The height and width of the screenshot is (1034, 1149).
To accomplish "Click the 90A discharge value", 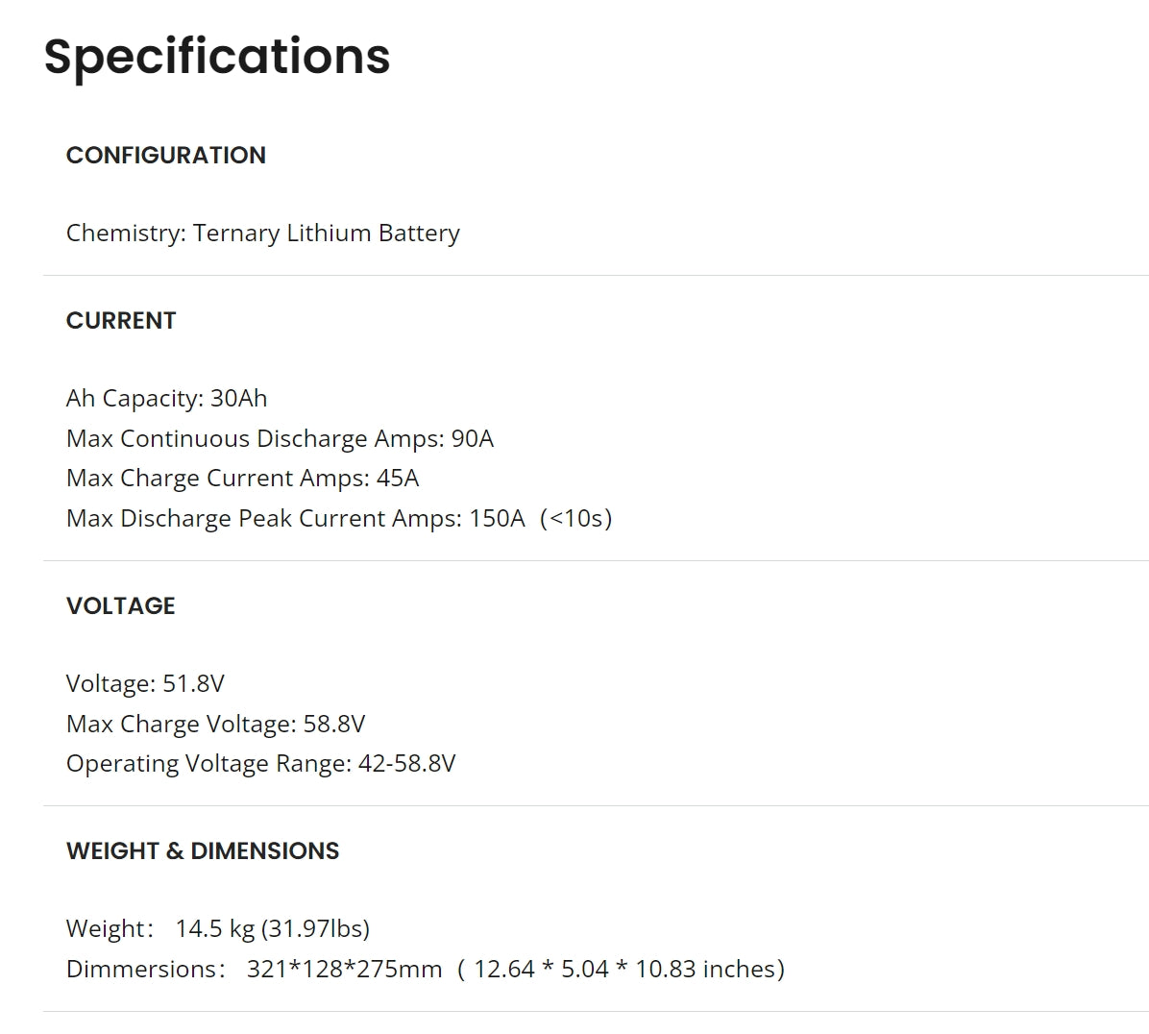I will coord(473,439).
